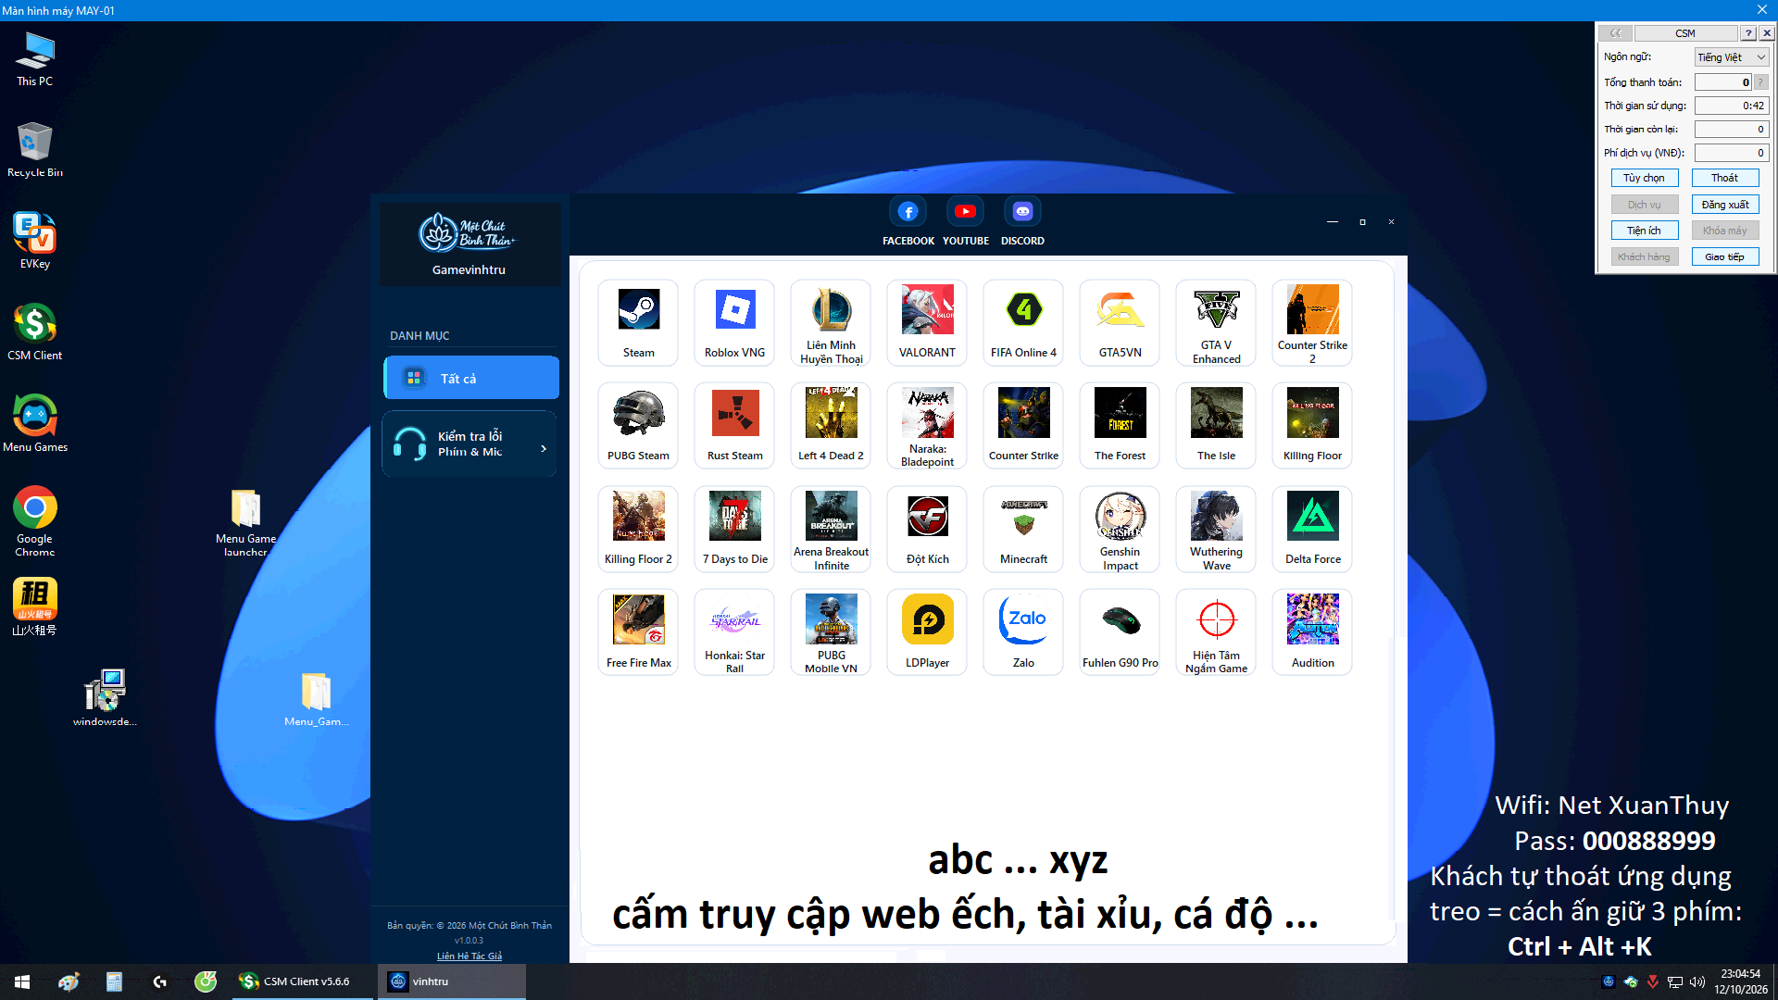Screen dimensions: 1778x1000
Task: Open Hiện Tâm Ngắm Game crosshair tool
Action: click(x=1216, y=632)
